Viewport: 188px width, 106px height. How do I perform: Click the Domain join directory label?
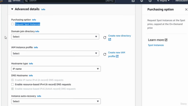[23, 31]
